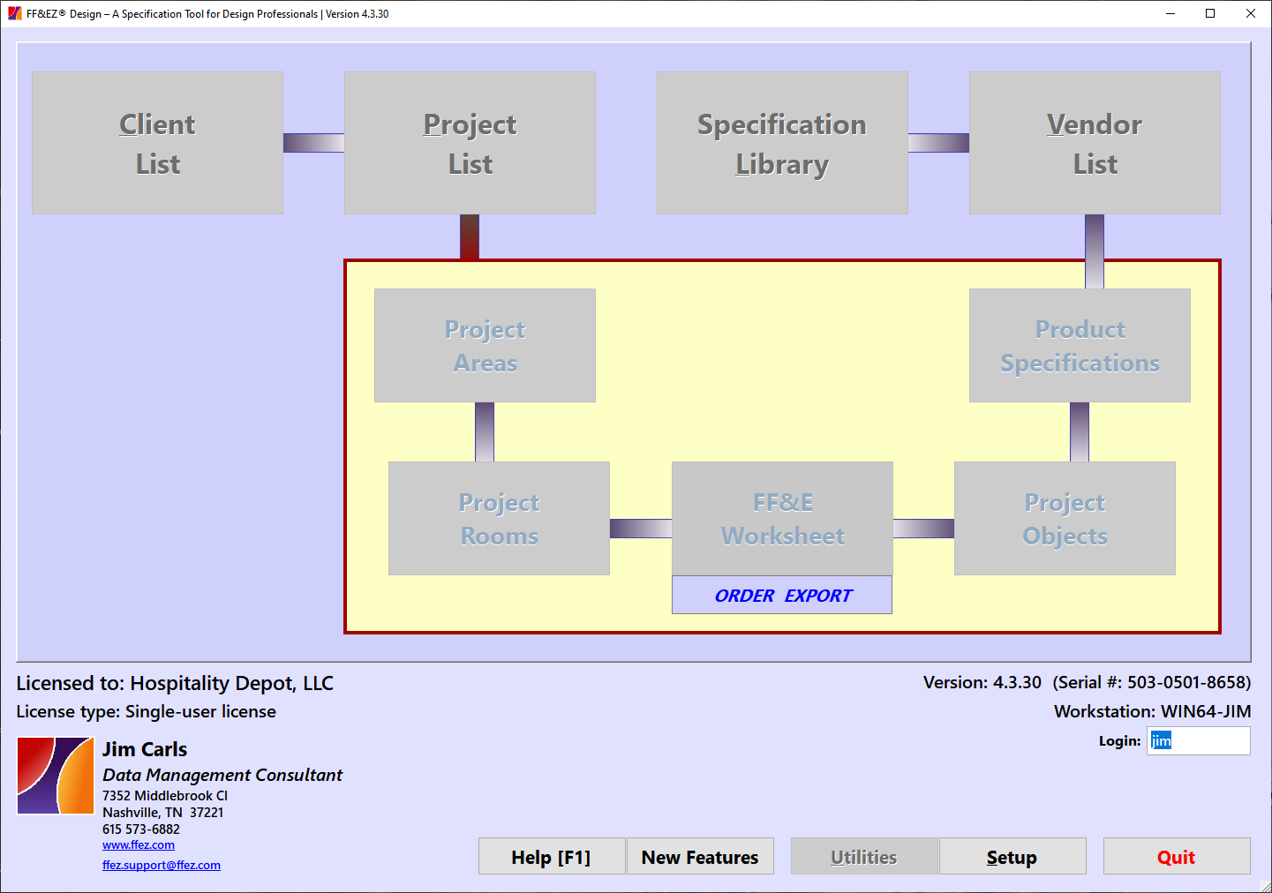Open the Vendor List module
The width and height of the screenshot is (1272, 893).
coord(1095,143)
